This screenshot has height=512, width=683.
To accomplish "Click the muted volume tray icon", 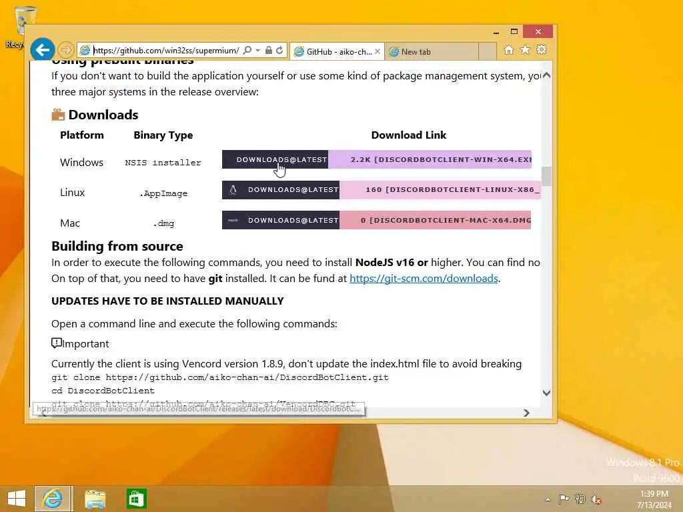I will point(596,499).
